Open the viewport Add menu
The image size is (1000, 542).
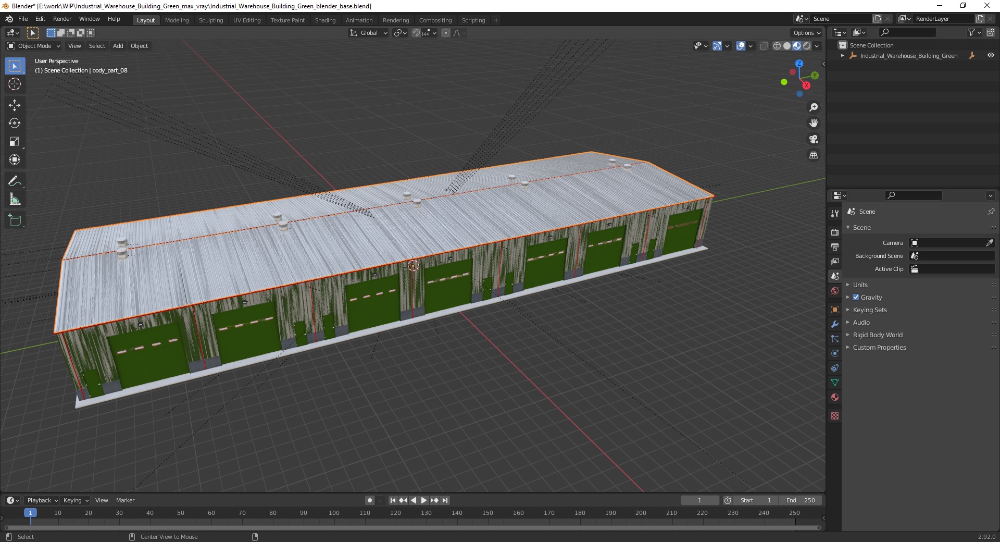[x=118, y=46]
